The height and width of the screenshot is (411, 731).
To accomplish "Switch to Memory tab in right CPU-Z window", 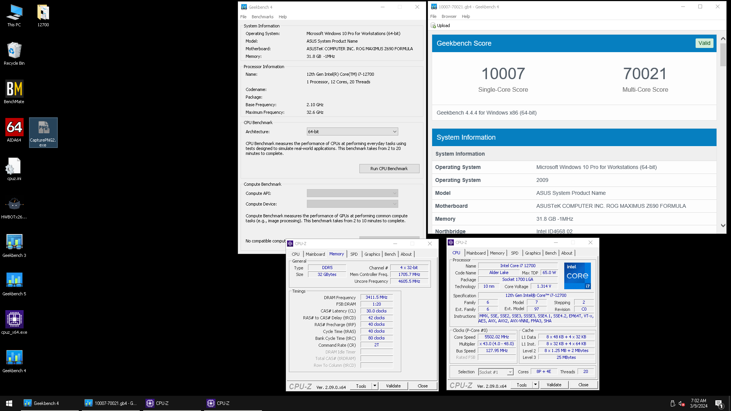I will pos(497,253).
